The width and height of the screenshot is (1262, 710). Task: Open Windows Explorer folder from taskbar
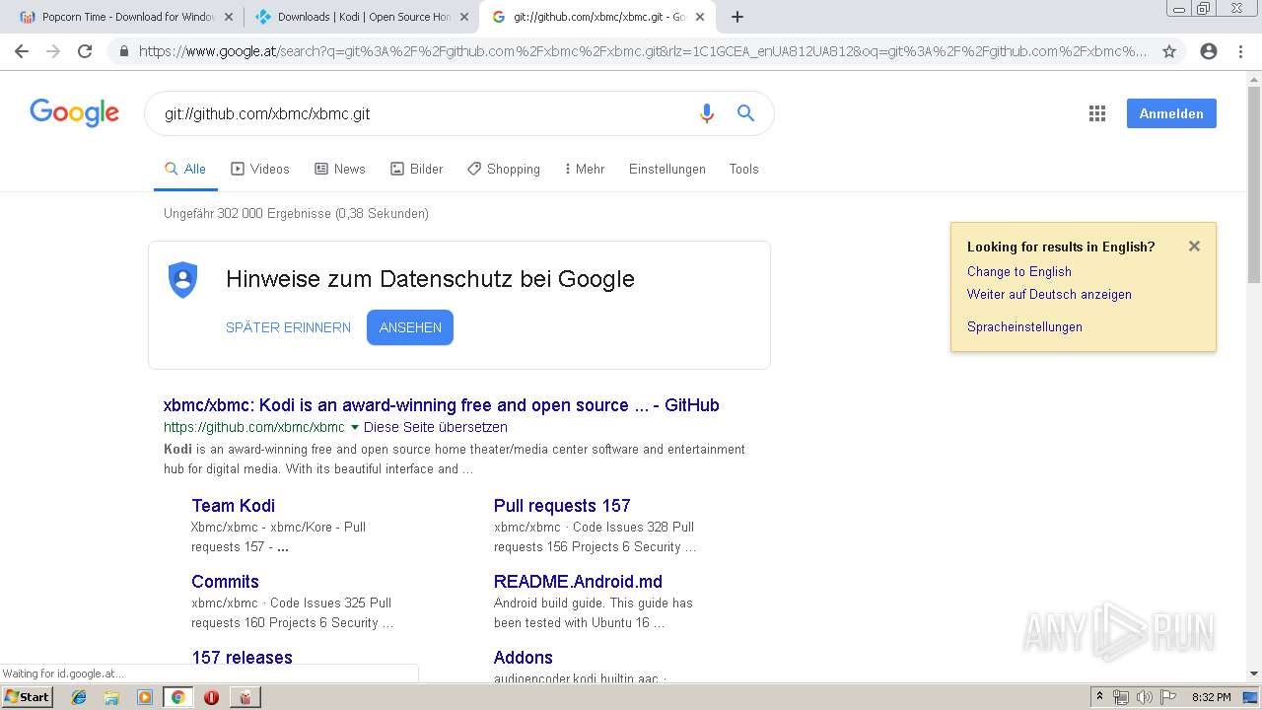tap(111, 697)
